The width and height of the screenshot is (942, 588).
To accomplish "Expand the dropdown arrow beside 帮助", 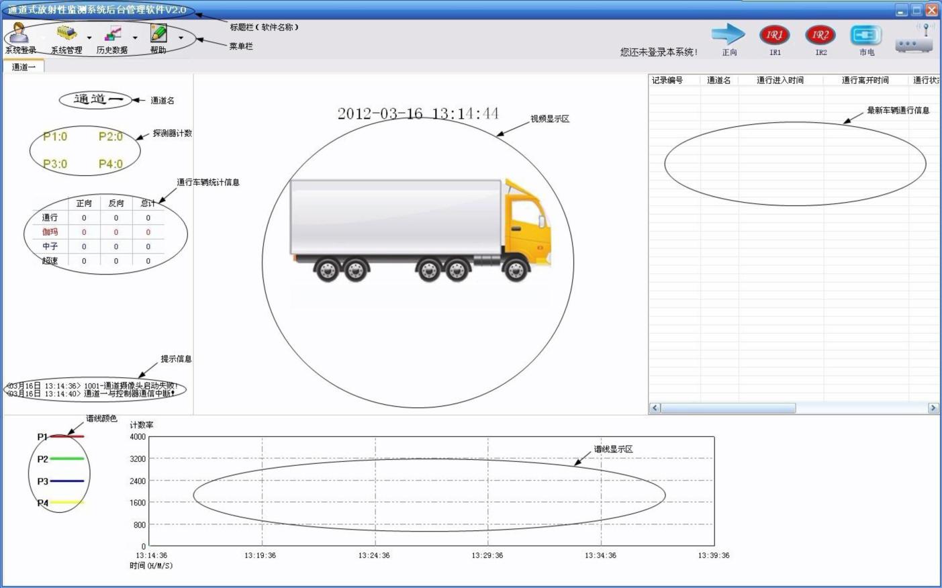I will pos(181,38).
